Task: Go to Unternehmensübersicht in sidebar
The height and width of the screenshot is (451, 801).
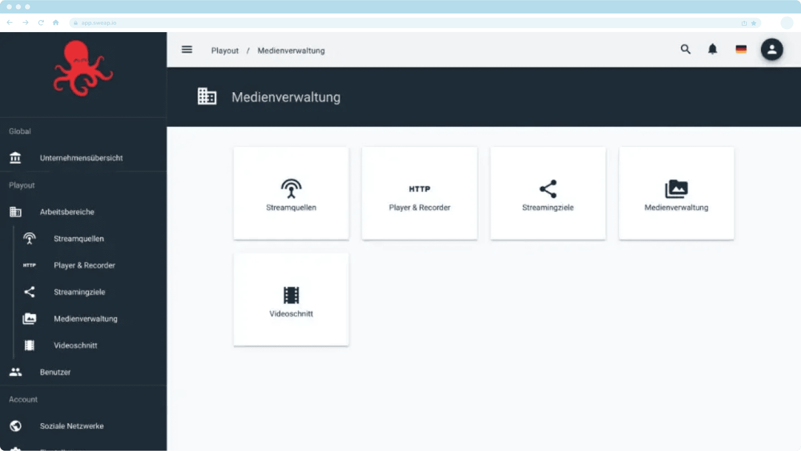Action: [81, 158]
